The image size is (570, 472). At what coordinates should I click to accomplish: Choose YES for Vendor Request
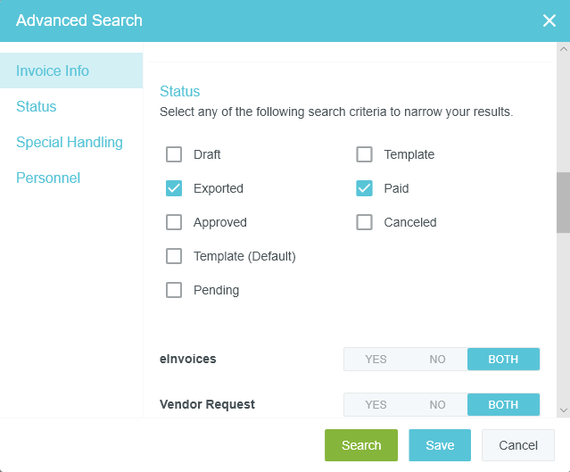[376, 404]
